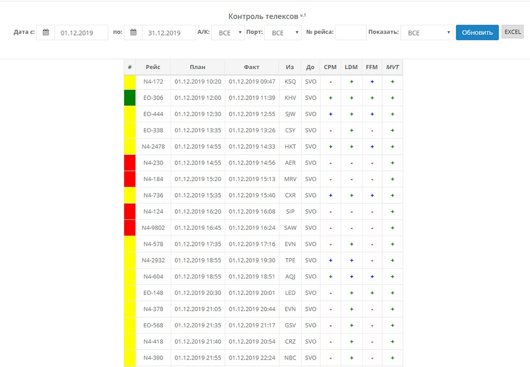Open the calendar for the end date

click(133, 32)
